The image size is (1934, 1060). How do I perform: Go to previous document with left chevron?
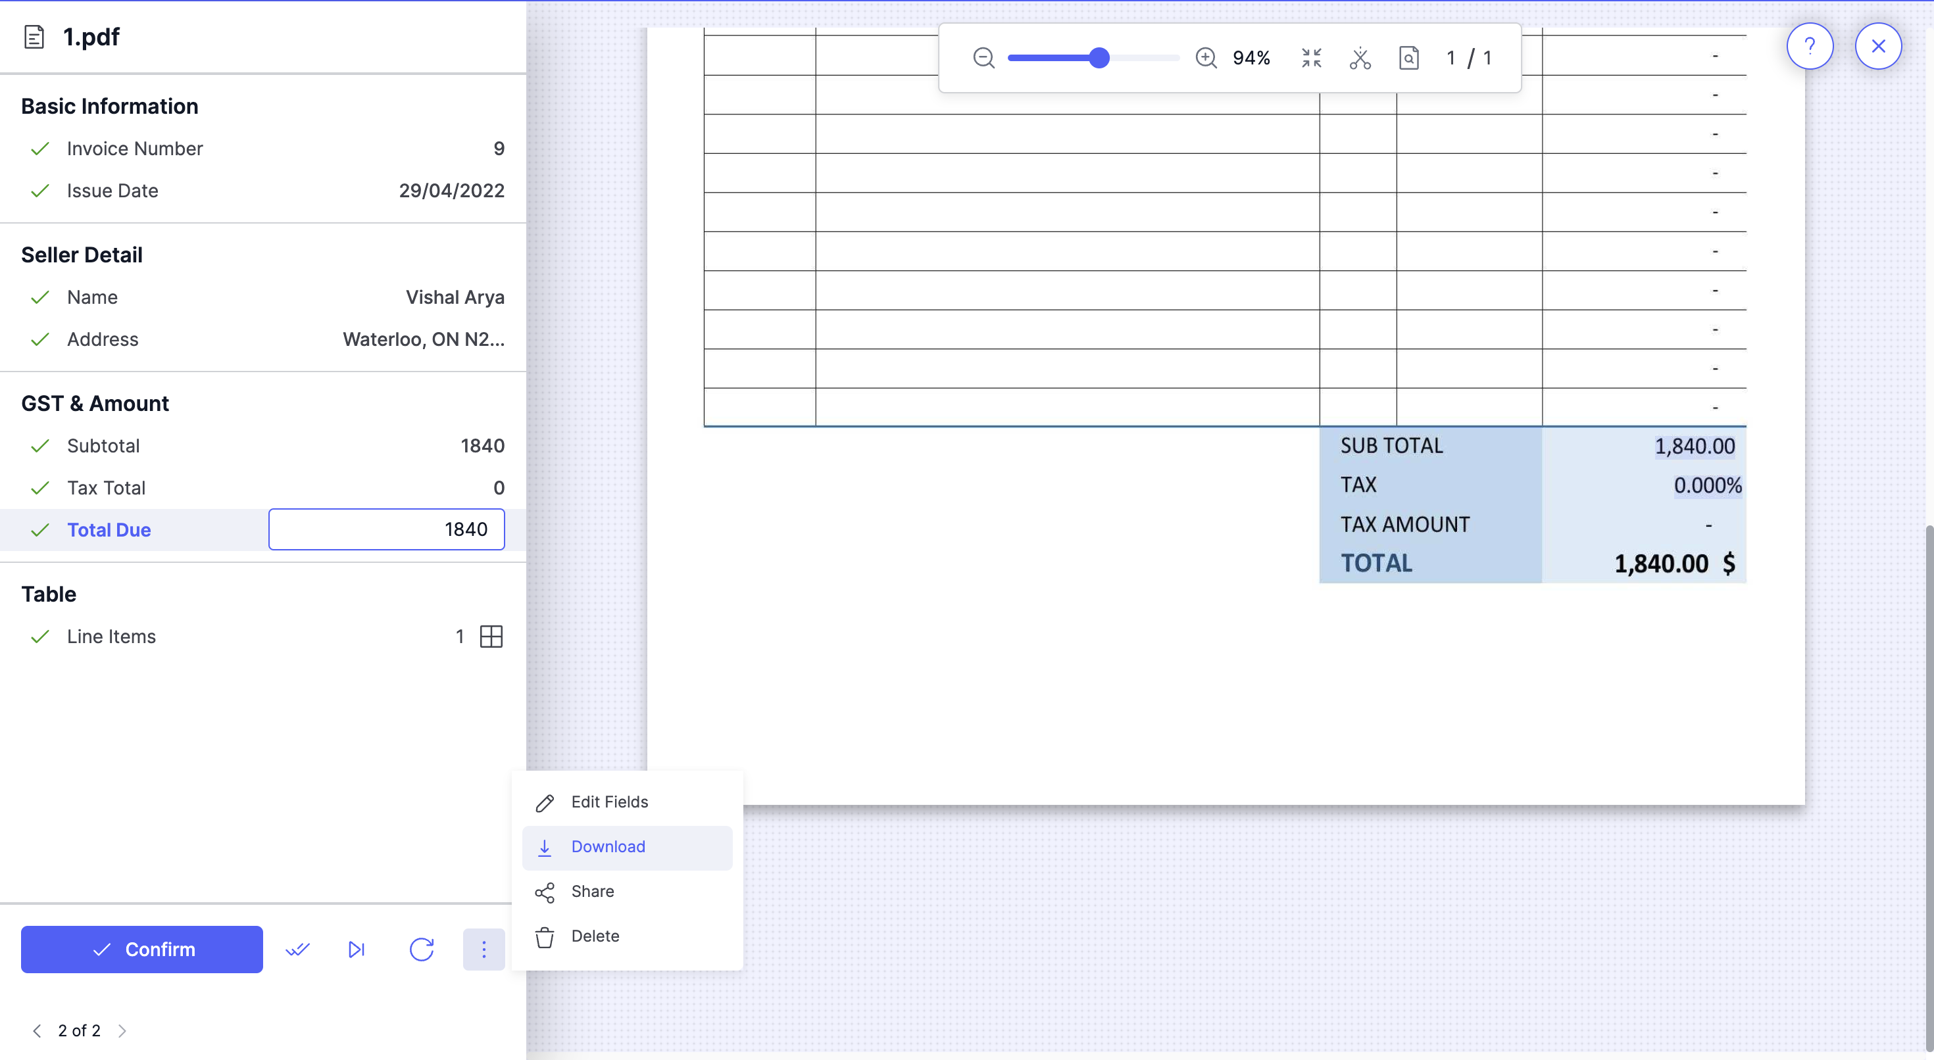[37, 1030]
